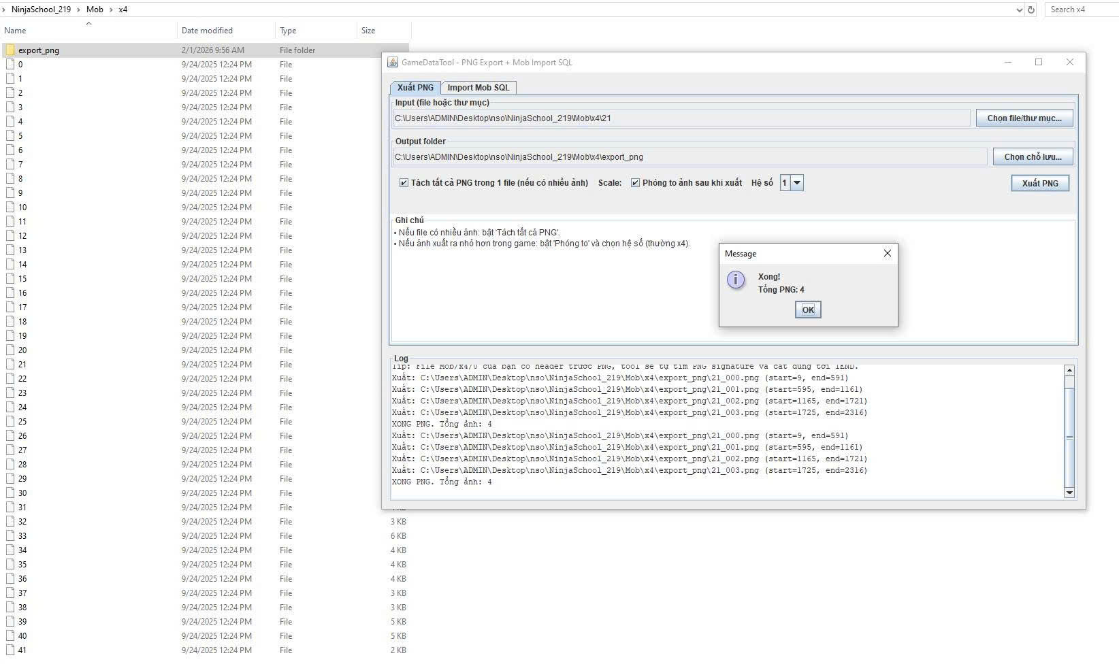Click OK to dismiss the completion message
The height and width of the screenshot is (664, 1119).
(x=807, y=310)
